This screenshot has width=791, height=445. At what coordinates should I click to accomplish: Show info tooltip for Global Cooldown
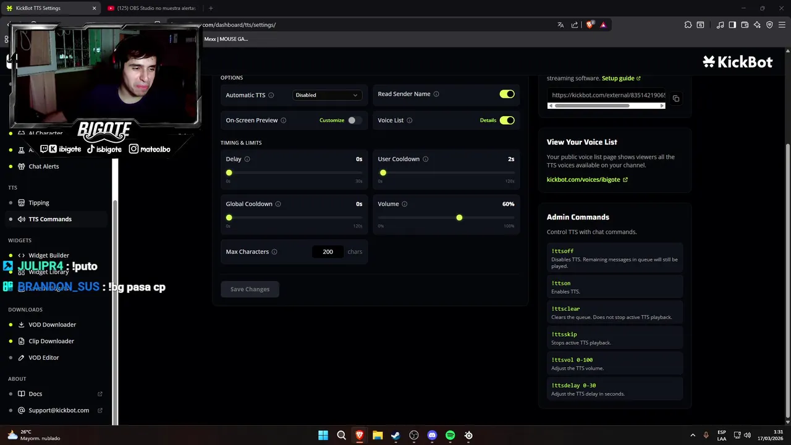[278, 204]
